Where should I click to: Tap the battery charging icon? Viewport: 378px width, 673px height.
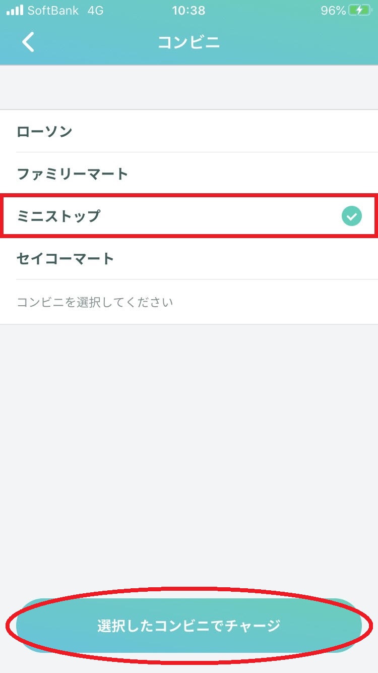point(359,11)
